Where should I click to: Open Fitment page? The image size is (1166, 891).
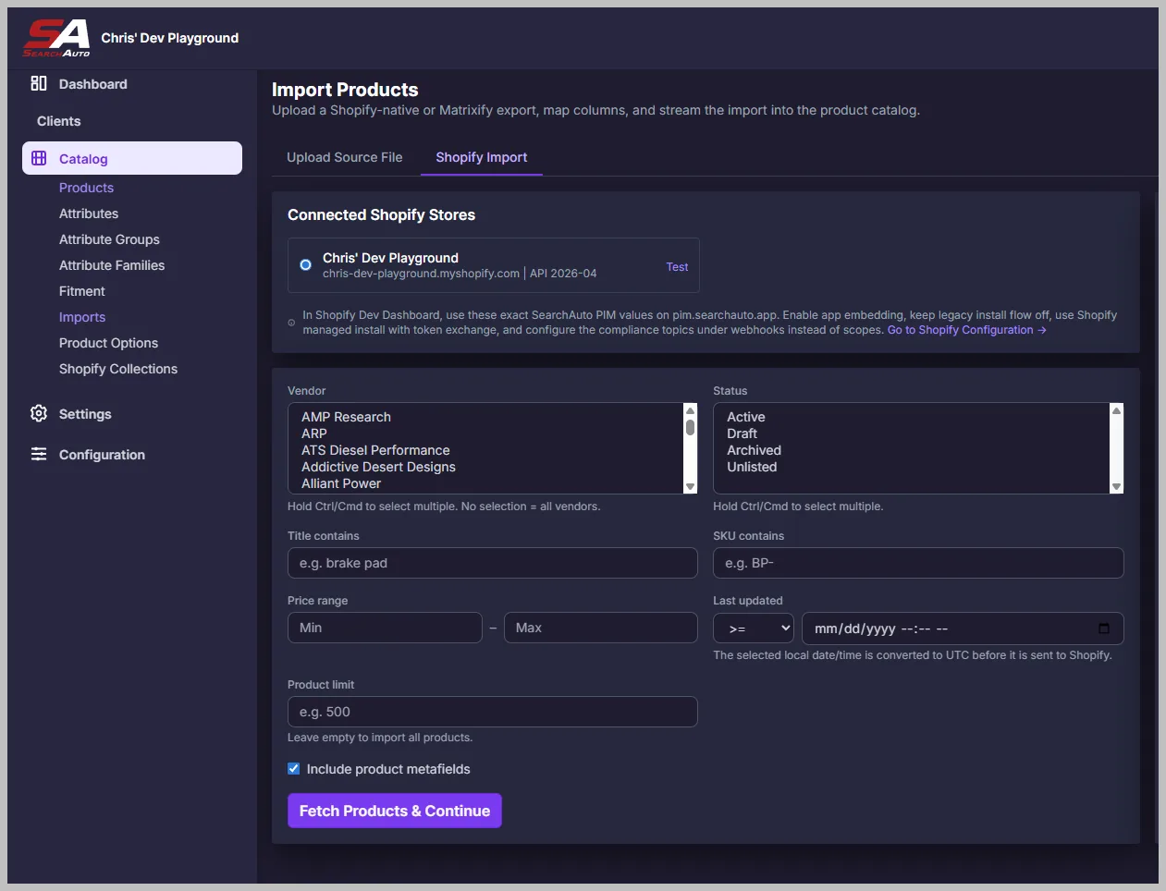(82, 291)
